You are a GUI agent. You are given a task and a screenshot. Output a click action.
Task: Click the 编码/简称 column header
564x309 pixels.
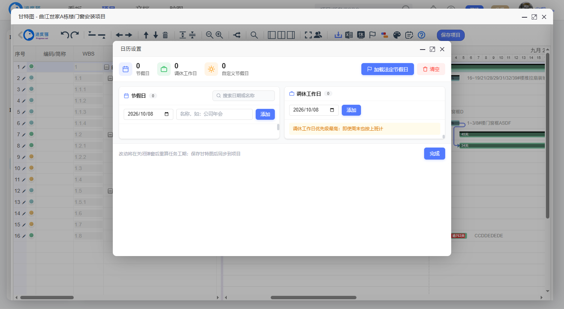tap(55, 54)
